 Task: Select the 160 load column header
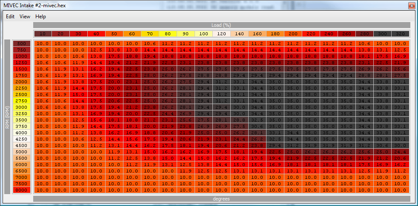click(x=257, y=34)
